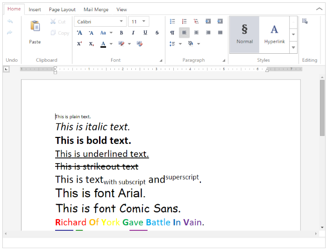Apply the Hyperlink style
Screen dimensions: 327x250
click(275, 35)
